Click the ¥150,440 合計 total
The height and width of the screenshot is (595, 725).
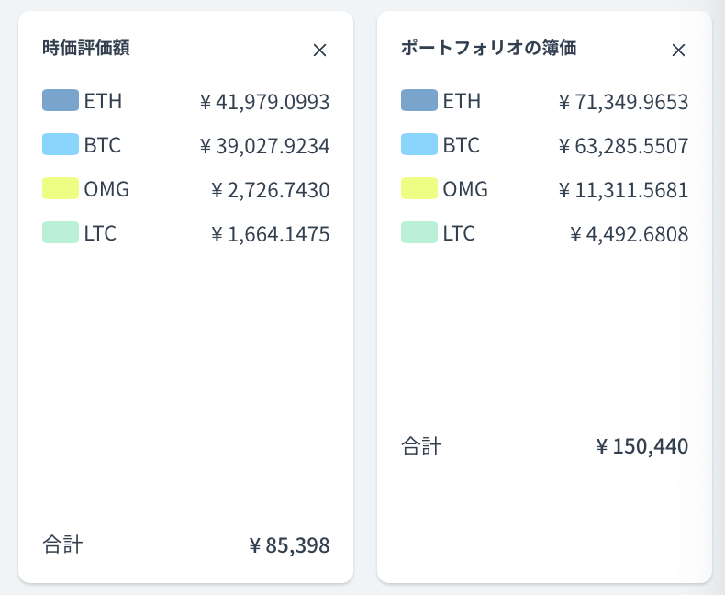click(641, 447)
